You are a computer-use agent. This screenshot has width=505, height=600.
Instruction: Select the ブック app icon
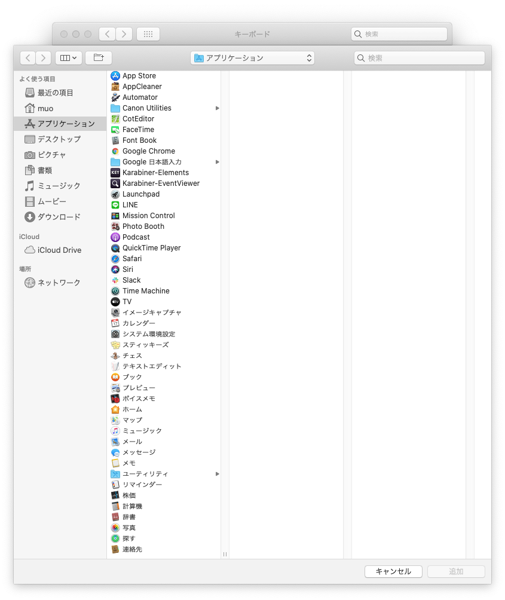pyautogui.click(x=115, y=377)
